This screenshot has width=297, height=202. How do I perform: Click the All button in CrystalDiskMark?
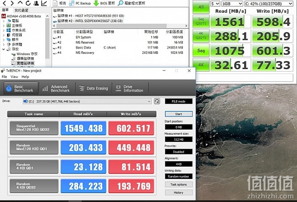201,7
